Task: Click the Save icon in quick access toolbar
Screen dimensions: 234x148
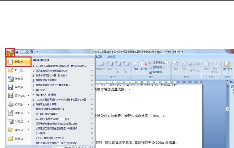Action: [x=17, y=51]
